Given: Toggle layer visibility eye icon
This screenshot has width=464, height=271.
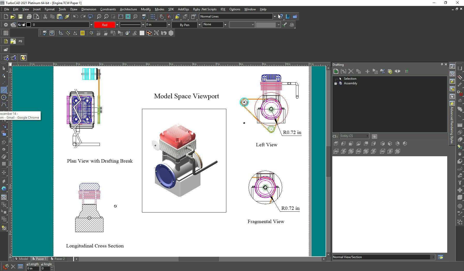Looking at the screenshot, I should pos(20,25).
